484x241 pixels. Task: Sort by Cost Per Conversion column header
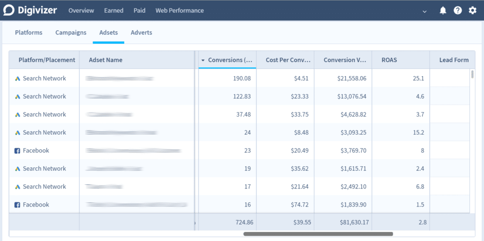pos(287,60)
